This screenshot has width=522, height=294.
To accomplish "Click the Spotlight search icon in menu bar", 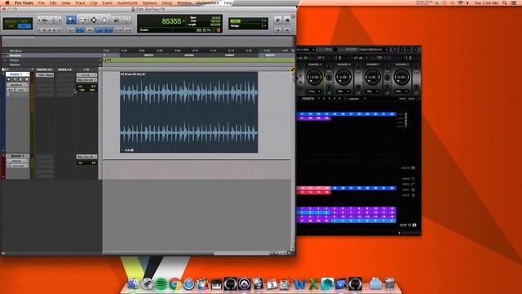I will point(505,2).
